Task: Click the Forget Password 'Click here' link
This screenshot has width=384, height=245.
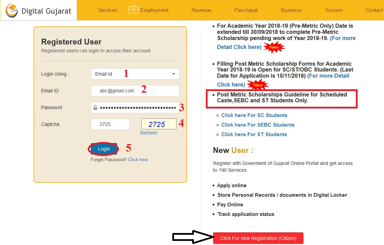Action: (x=138, y=159)
